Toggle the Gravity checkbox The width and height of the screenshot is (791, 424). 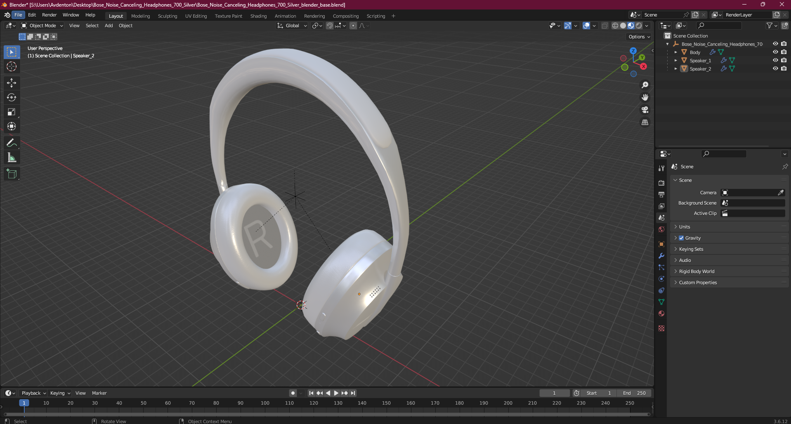pos(681,238)
